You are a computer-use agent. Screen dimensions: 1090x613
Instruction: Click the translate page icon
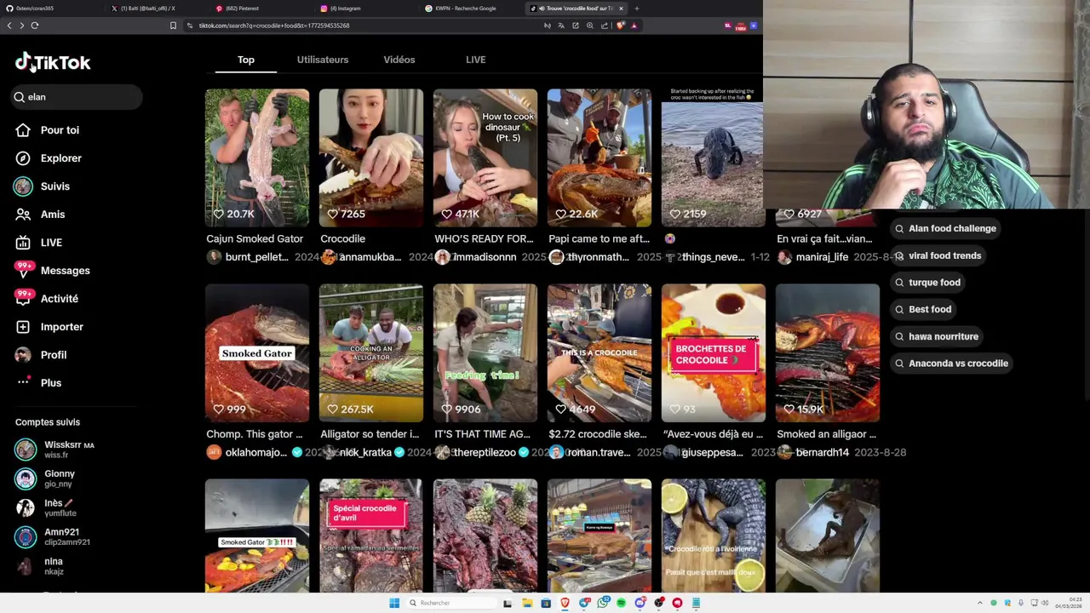pos(561,26)
